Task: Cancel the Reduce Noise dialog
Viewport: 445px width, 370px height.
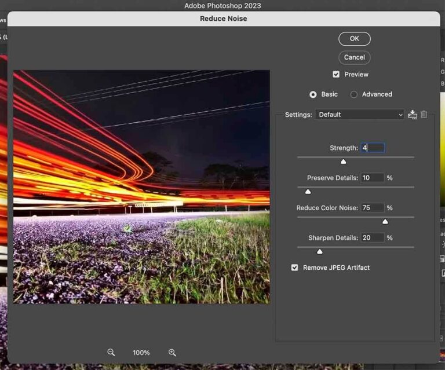Action: point(354,57)
